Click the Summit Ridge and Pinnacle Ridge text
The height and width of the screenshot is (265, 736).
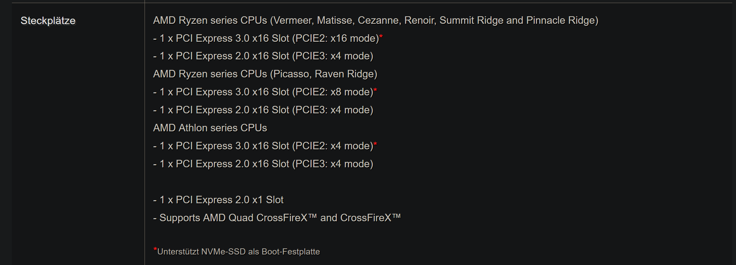[x=519, y=20]
